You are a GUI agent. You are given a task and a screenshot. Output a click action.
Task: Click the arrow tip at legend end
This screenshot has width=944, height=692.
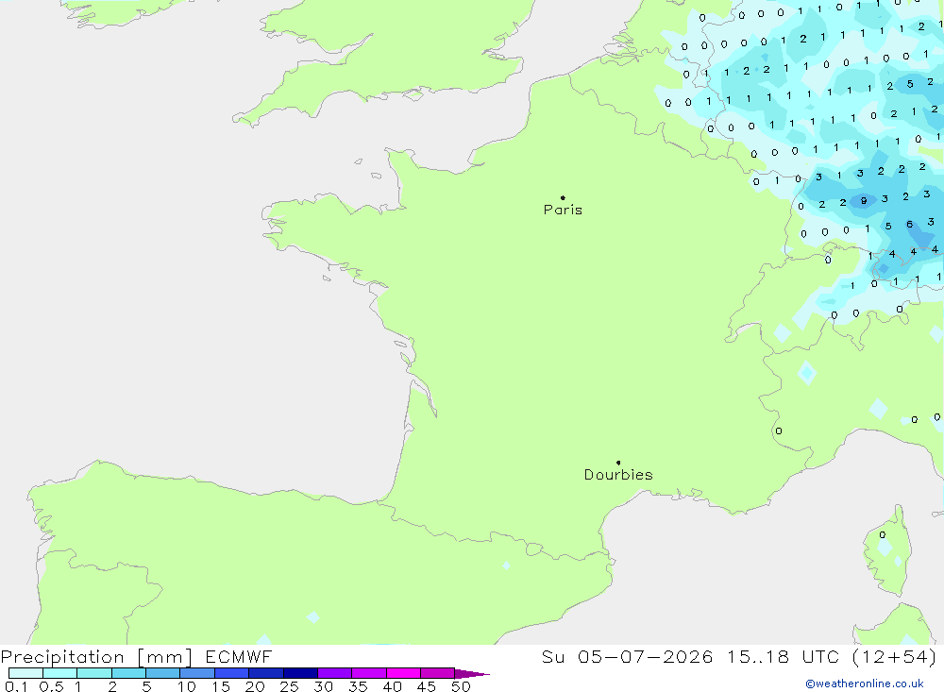point(471,673)
